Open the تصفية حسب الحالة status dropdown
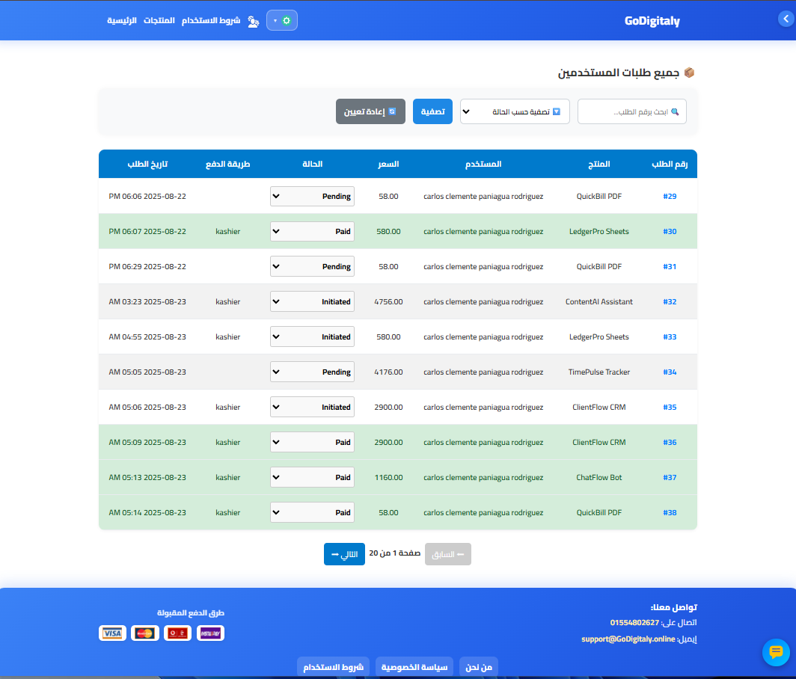Viewport: 796px width, 679px height. (515, 111)
